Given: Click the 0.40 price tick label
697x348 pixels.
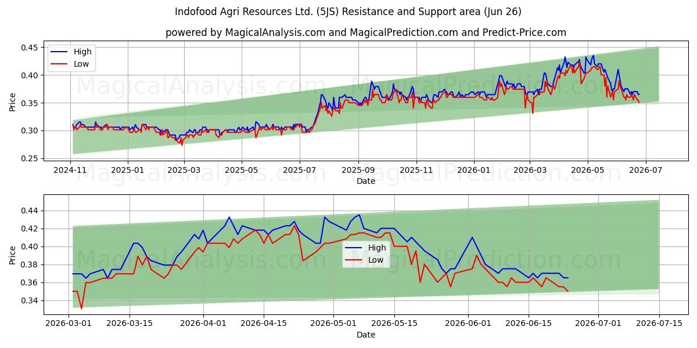Looking at the screenshot, I should click(x=29, y=75).
